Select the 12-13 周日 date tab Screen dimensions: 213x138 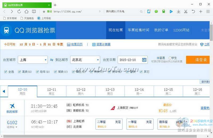pos(110,91)
